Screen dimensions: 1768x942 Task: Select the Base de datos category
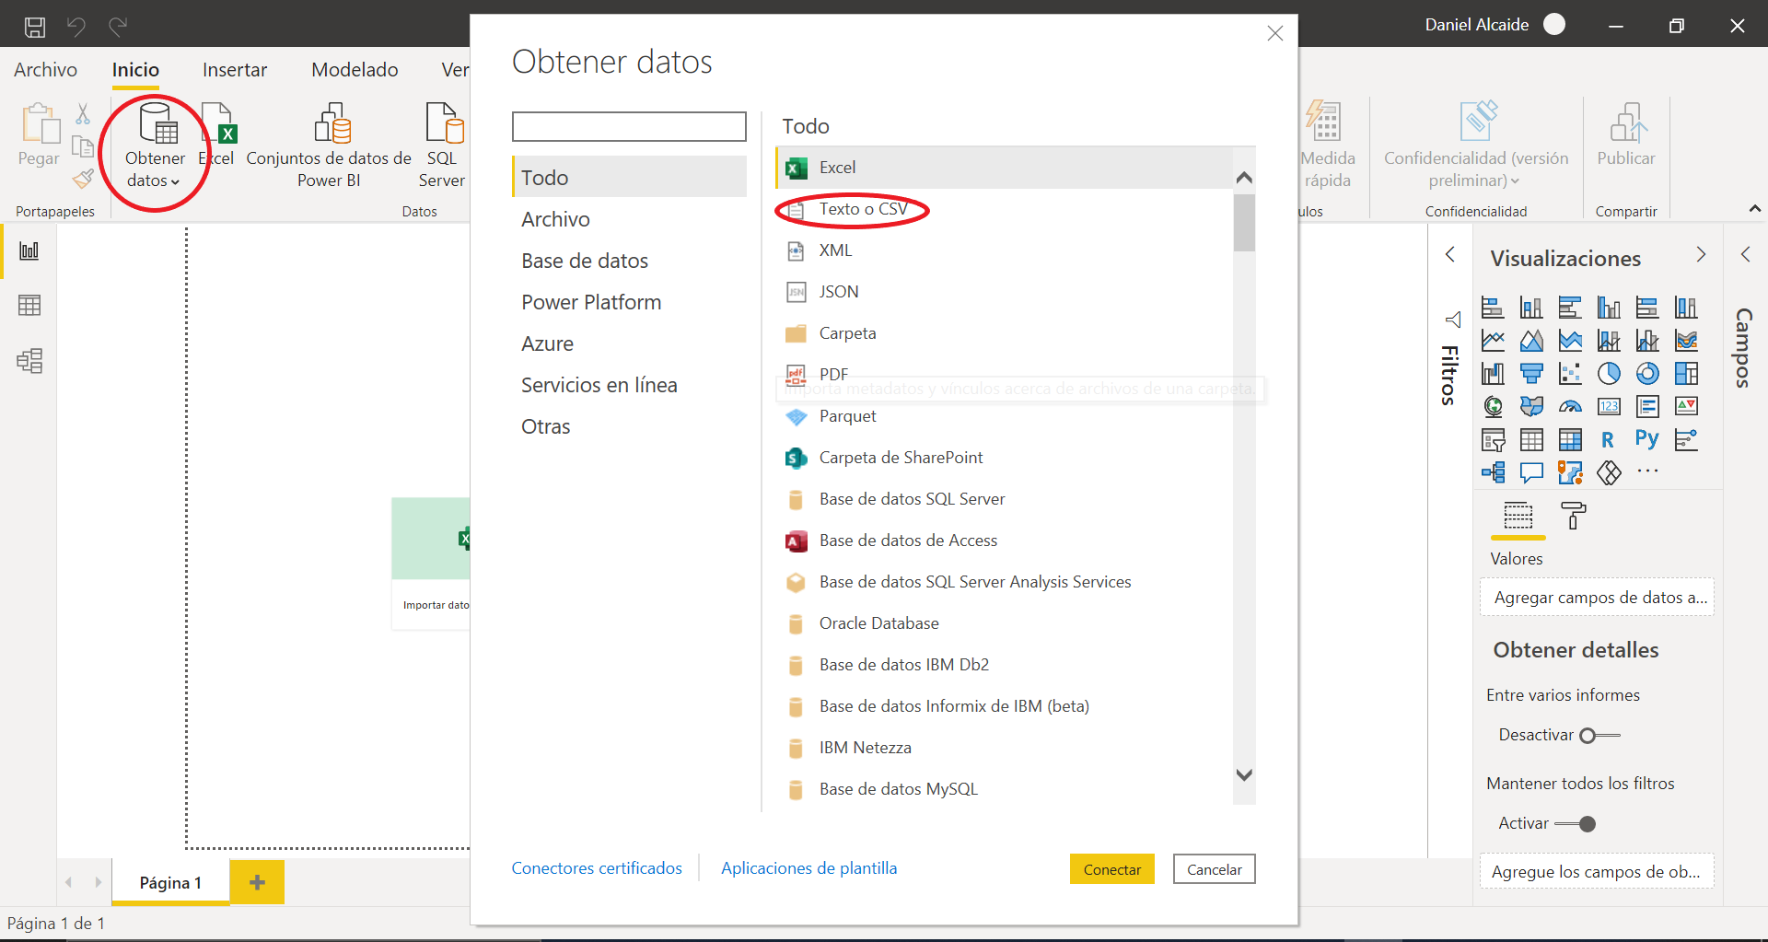[x=630, y=261]
